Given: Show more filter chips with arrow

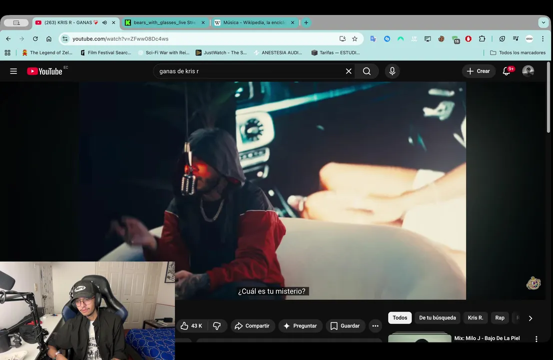Looking at the screenshot, I should click(x=531, y=318).
